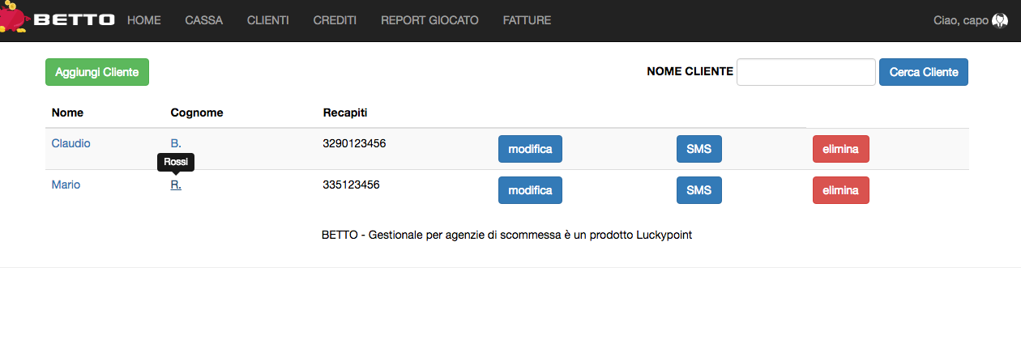This screenshot has width=1021, height=361.
Task: Click the Cerca Cliente search button
Action: pos(923,72)
